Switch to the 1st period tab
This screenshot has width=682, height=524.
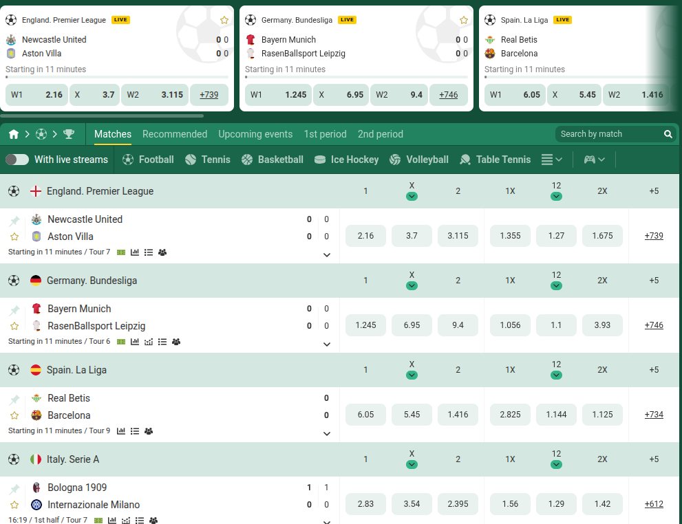[x=325, y=134]
